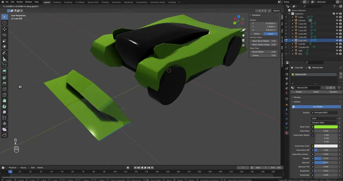Play the animation in the timeline

click(145, 168)
